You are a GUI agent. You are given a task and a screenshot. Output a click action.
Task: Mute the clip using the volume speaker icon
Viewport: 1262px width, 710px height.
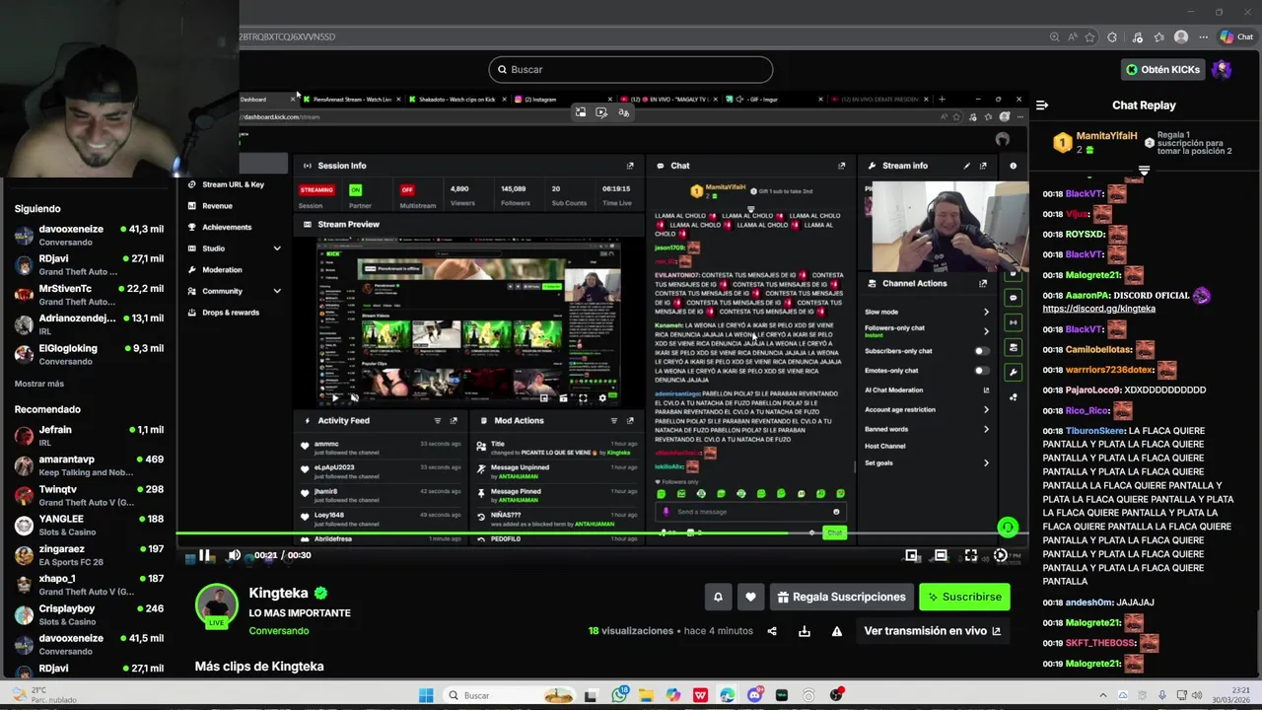[x=234, y=555]
